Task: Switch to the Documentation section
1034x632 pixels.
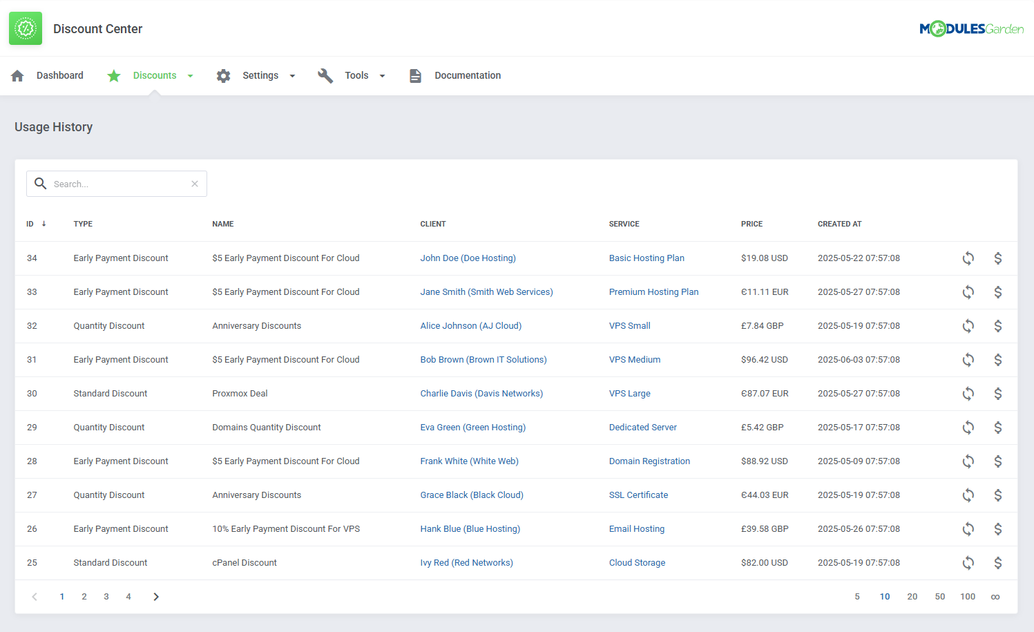Action: (x=468, y=75)
